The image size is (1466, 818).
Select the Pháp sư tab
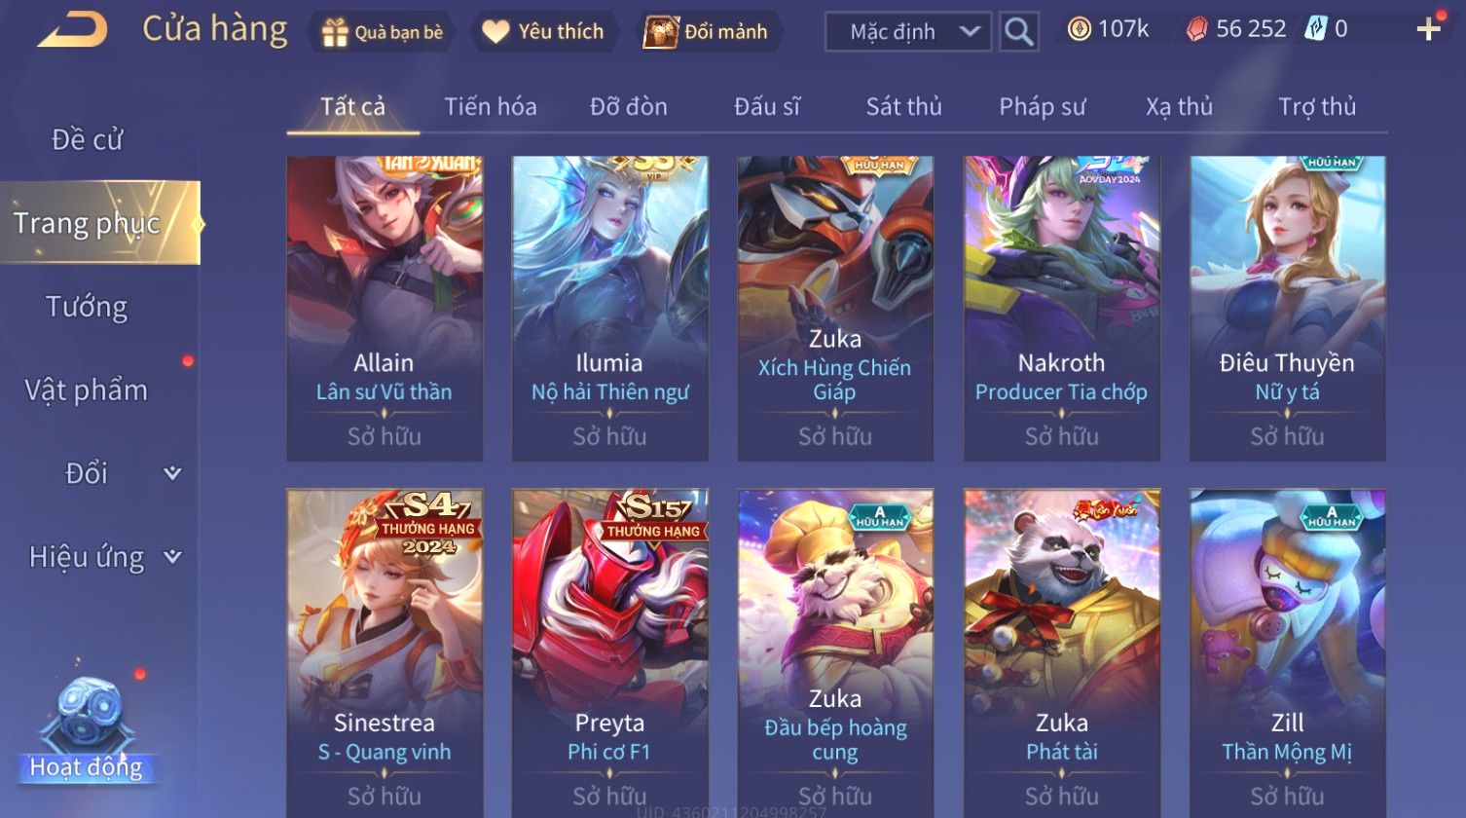coord(1042,106)
